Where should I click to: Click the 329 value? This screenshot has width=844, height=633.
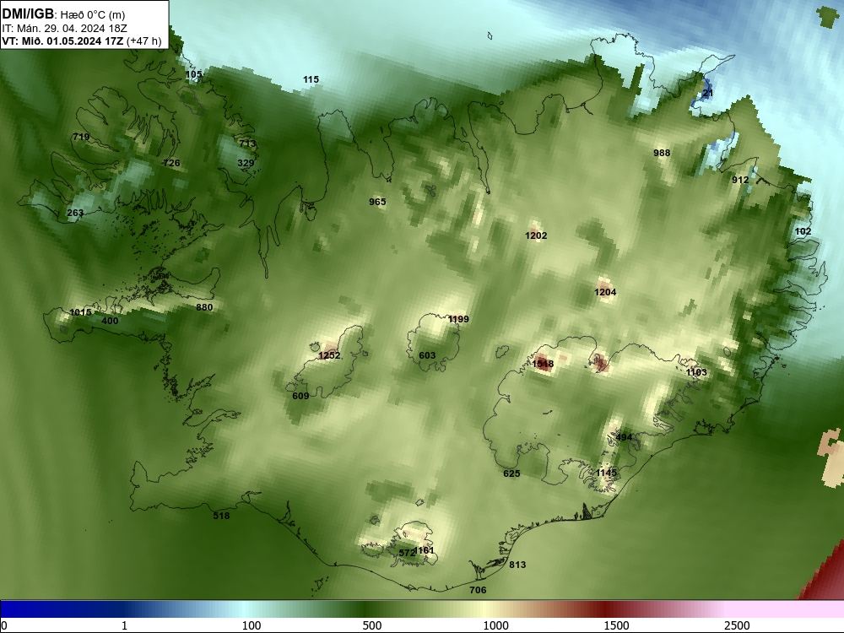(x=246, y=163)
